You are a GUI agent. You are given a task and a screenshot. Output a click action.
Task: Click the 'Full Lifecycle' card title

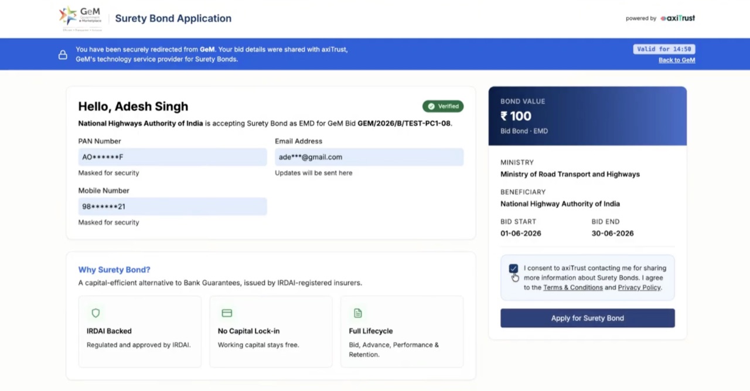click(371, 331)
